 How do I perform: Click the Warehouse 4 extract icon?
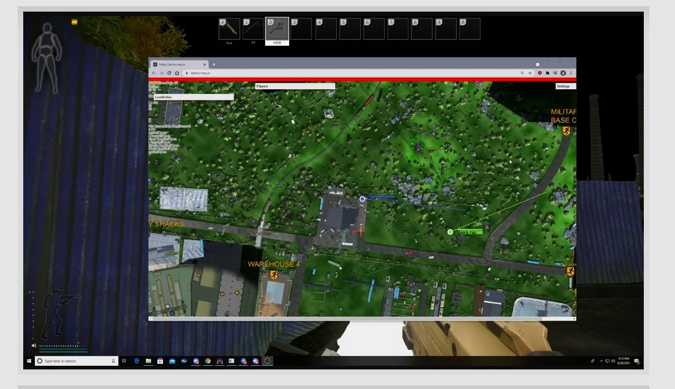click(x=274, y=276)
